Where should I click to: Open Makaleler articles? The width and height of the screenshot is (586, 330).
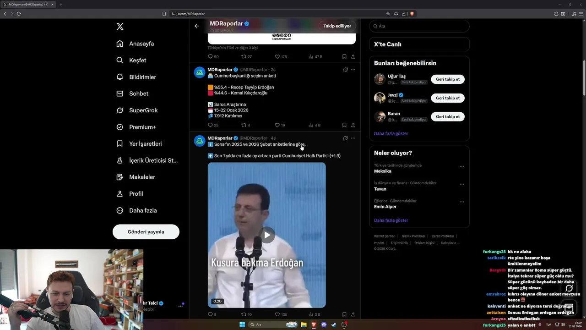[x=136, y=177]
